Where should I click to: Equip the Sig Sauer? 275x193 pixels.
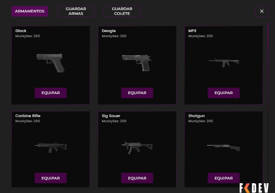[x=137, y=178]
